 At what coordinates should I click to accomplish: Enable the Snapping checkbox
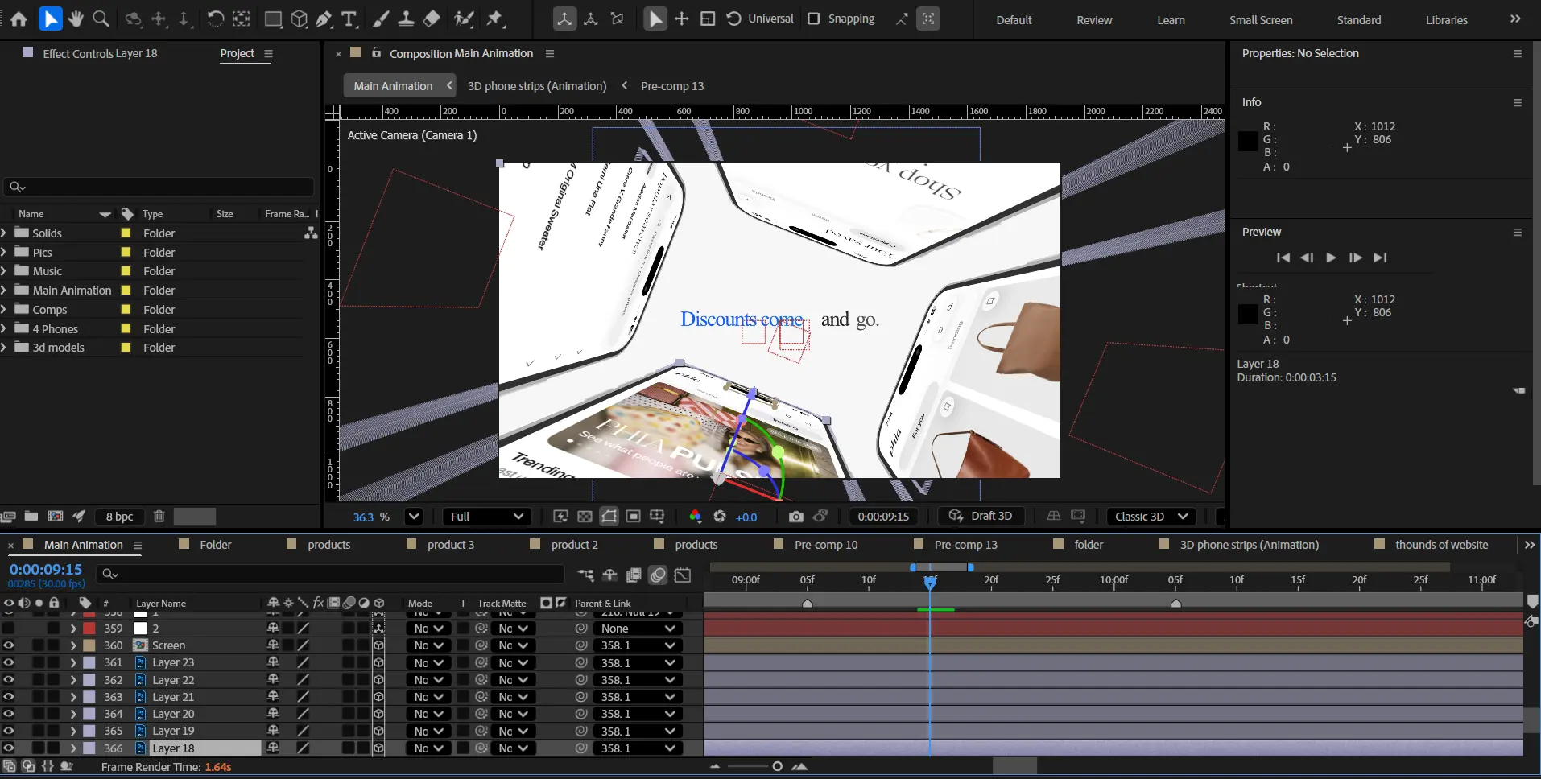[814, 19]
